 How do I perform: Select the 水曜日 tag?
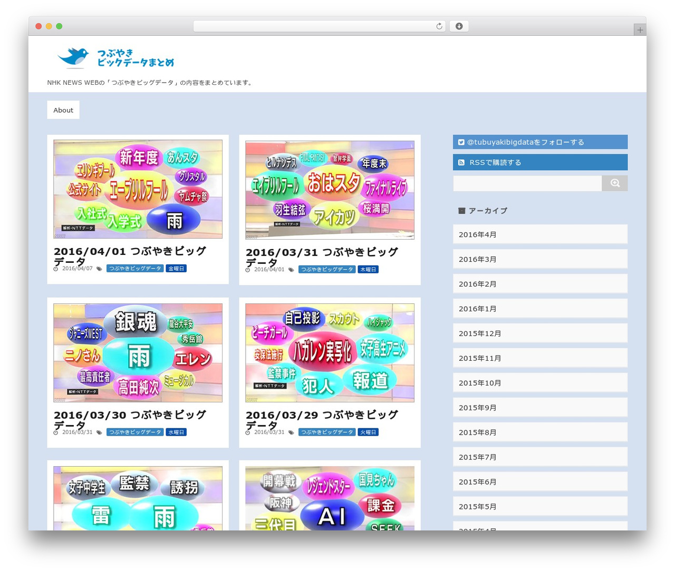(x=176, y=432)
